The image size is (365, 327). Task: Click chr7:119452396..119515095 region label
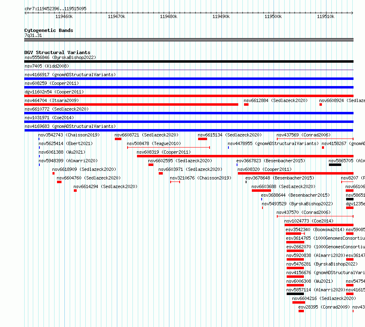click(55, 9)
